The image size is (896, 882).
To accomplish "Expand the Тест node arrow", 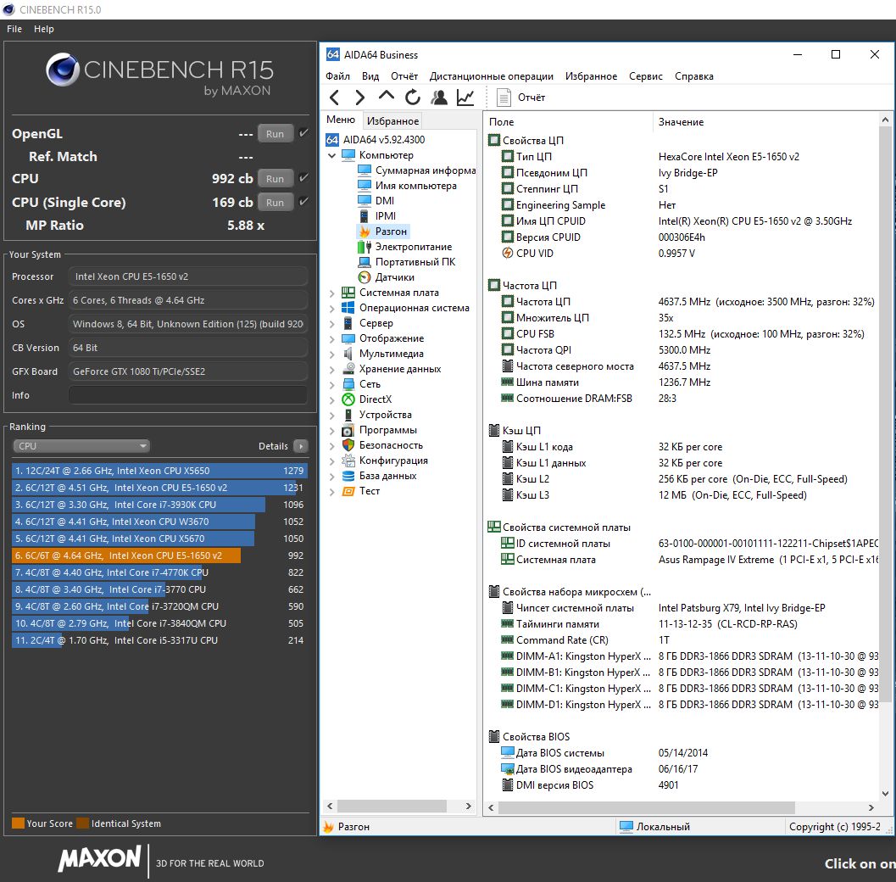I will [x=332, y=491].
